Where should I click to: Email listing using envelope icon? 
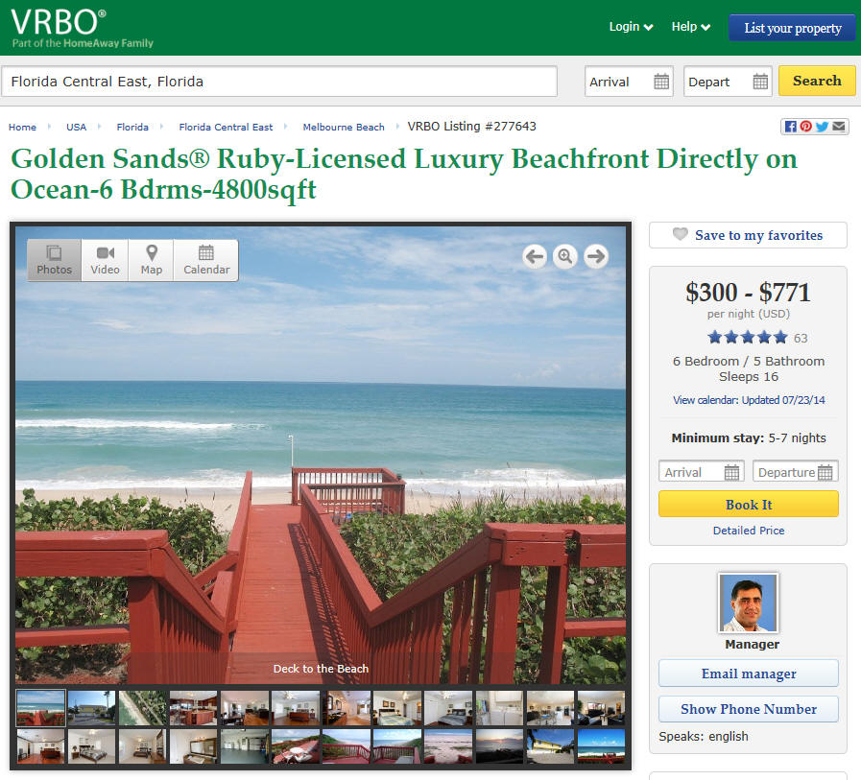(839, 127)
